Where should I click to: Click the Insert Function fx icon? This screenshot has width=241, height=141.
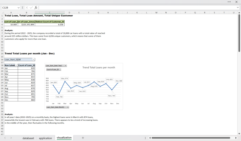(x=36, y=7)
